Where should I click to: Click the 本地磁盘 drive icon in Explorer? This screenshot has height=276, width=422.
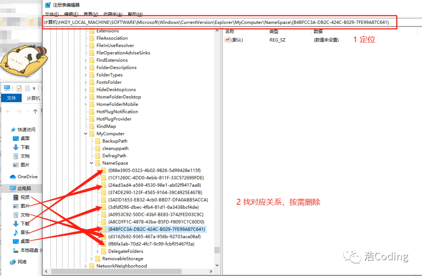pyautogui.click(x=16, y=250)
